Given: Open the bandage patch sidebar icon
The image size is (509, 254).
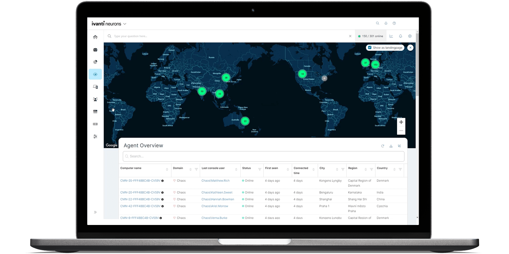Looking at the screenshot, I should click(95, 124).
